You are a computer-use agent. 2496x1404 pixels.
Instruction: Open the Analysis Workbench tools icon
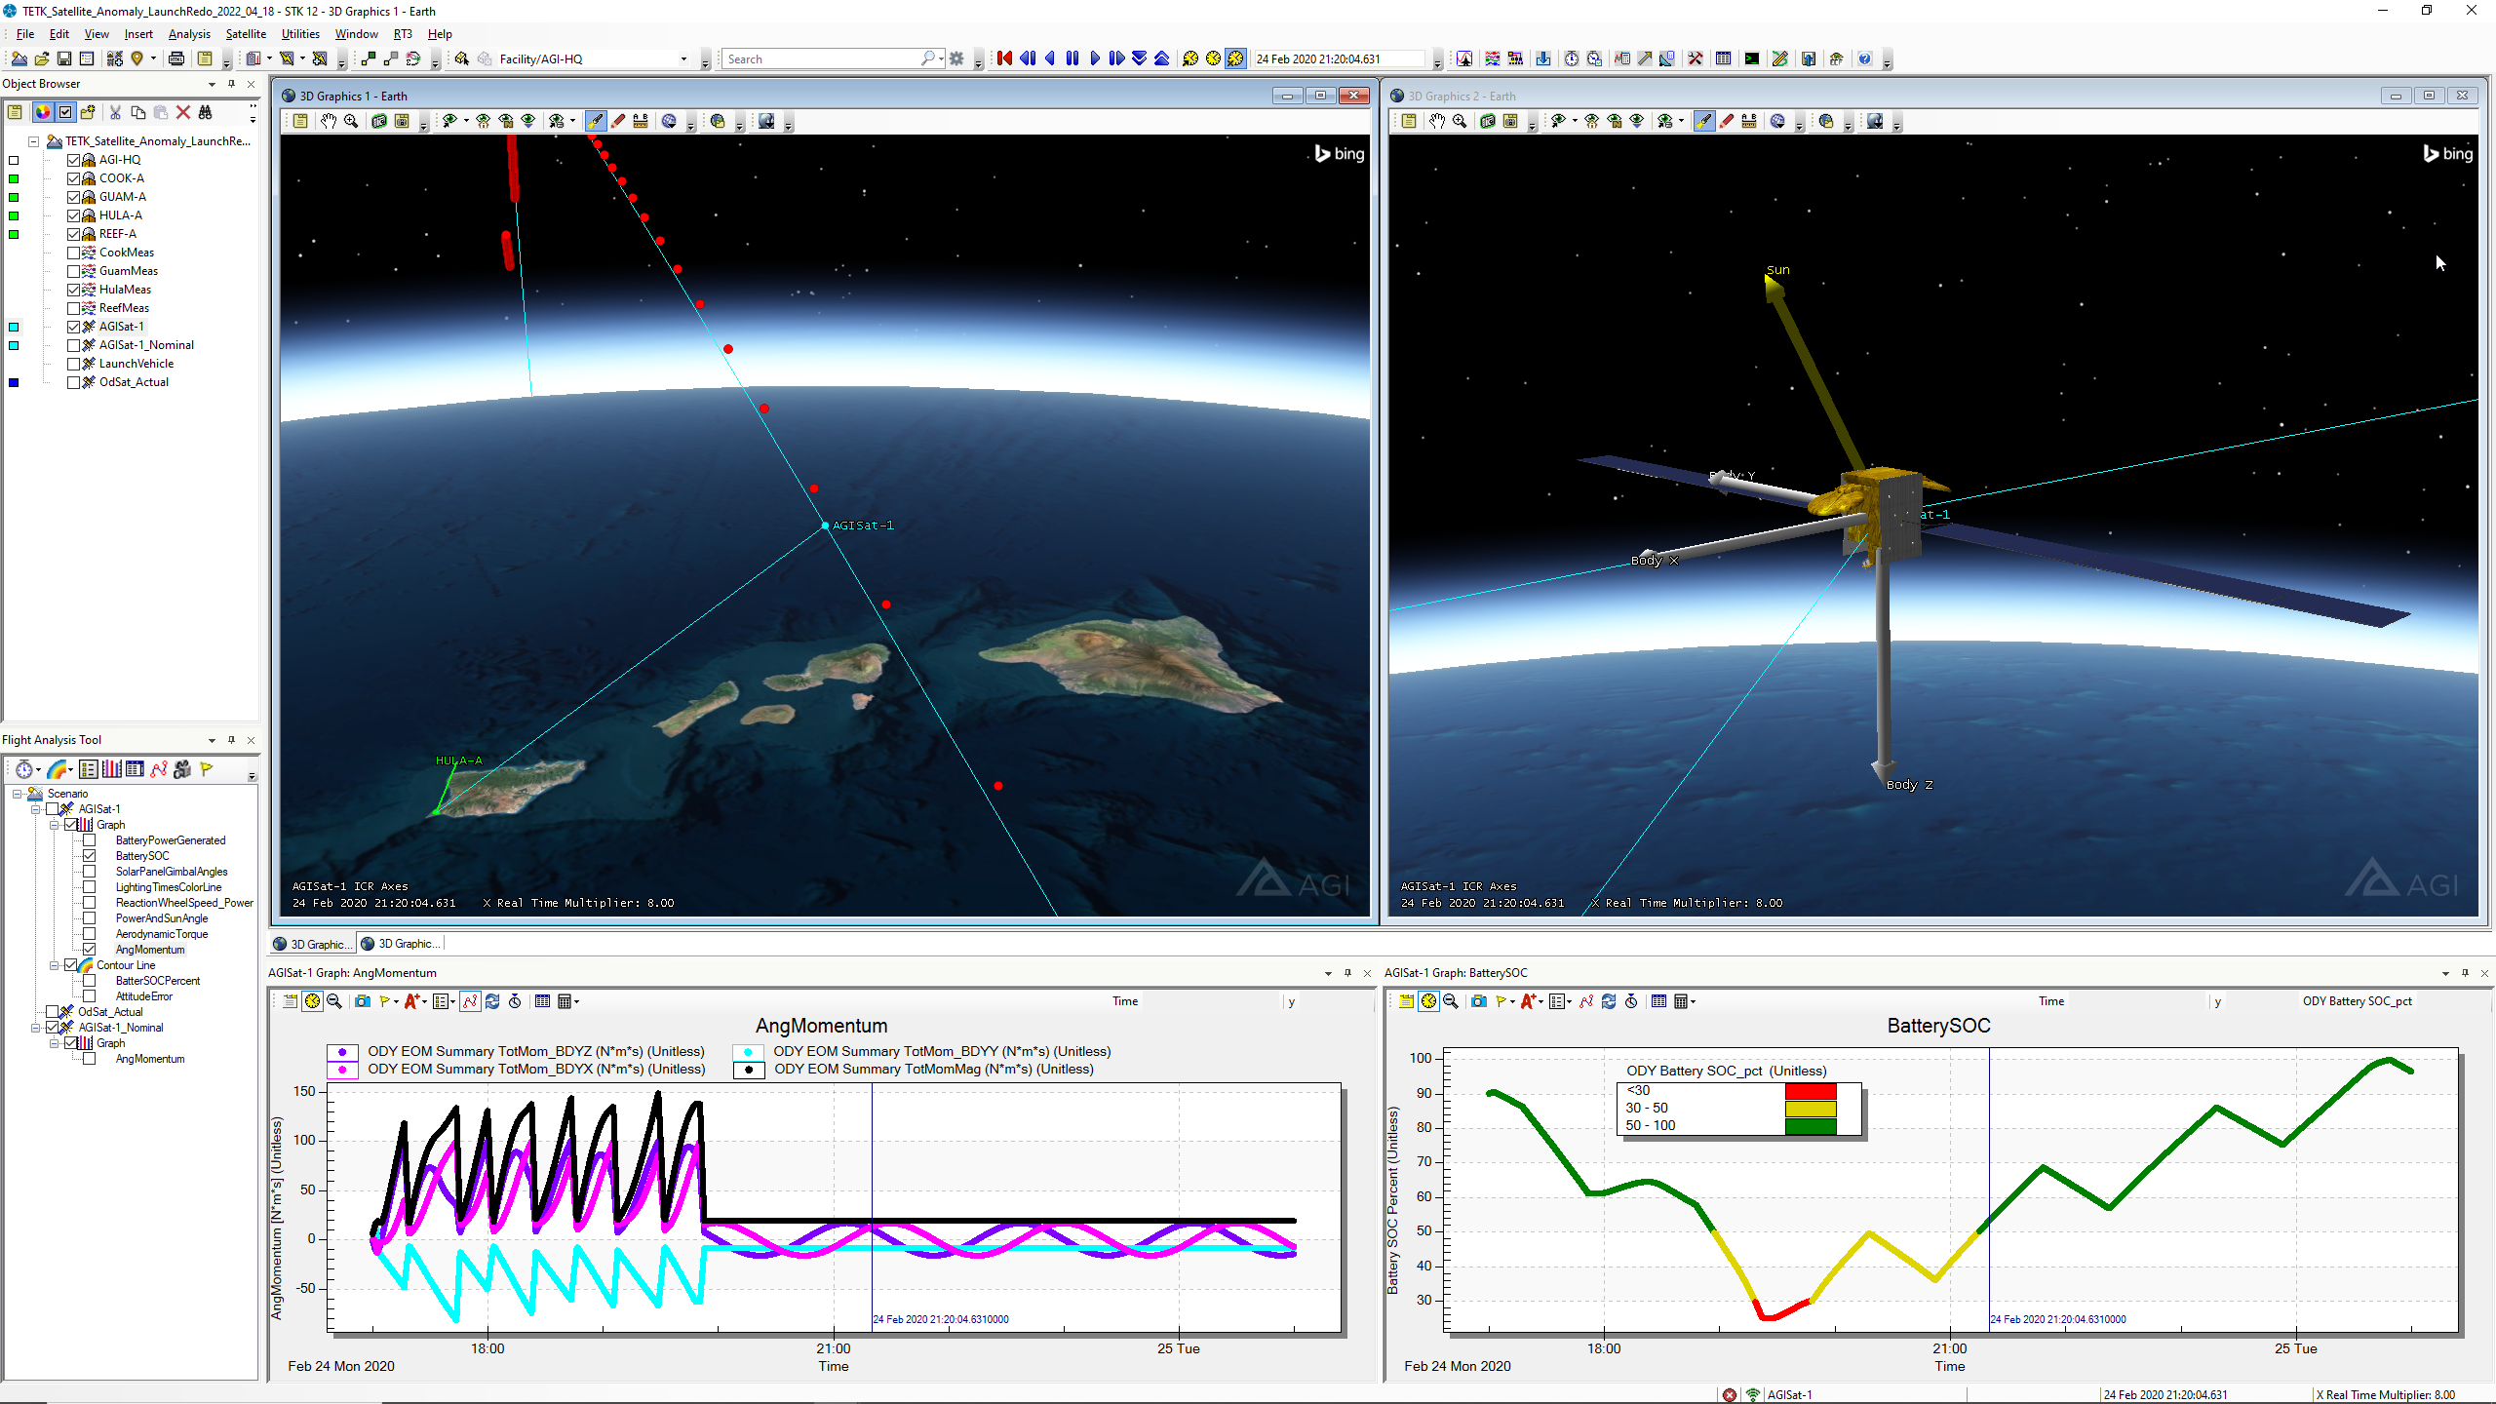[1695, 58]
